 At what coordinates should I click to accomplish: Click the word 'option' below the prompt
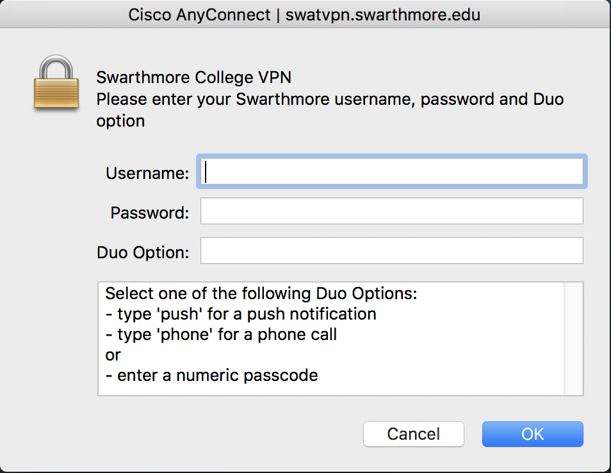pos(120,121)
